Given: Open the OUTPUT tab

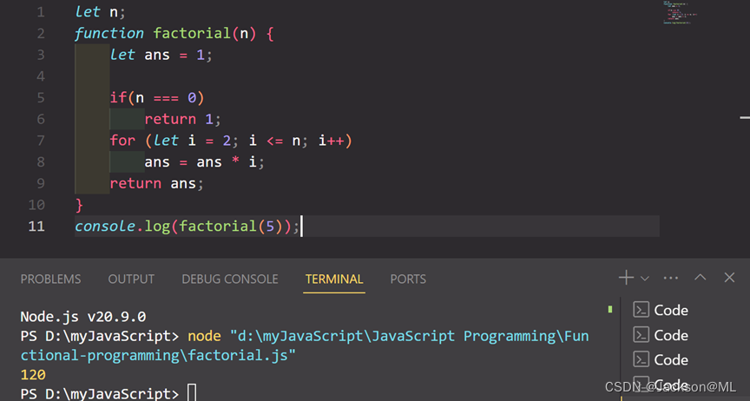Looking at the screenshot, I should (131, 279).
